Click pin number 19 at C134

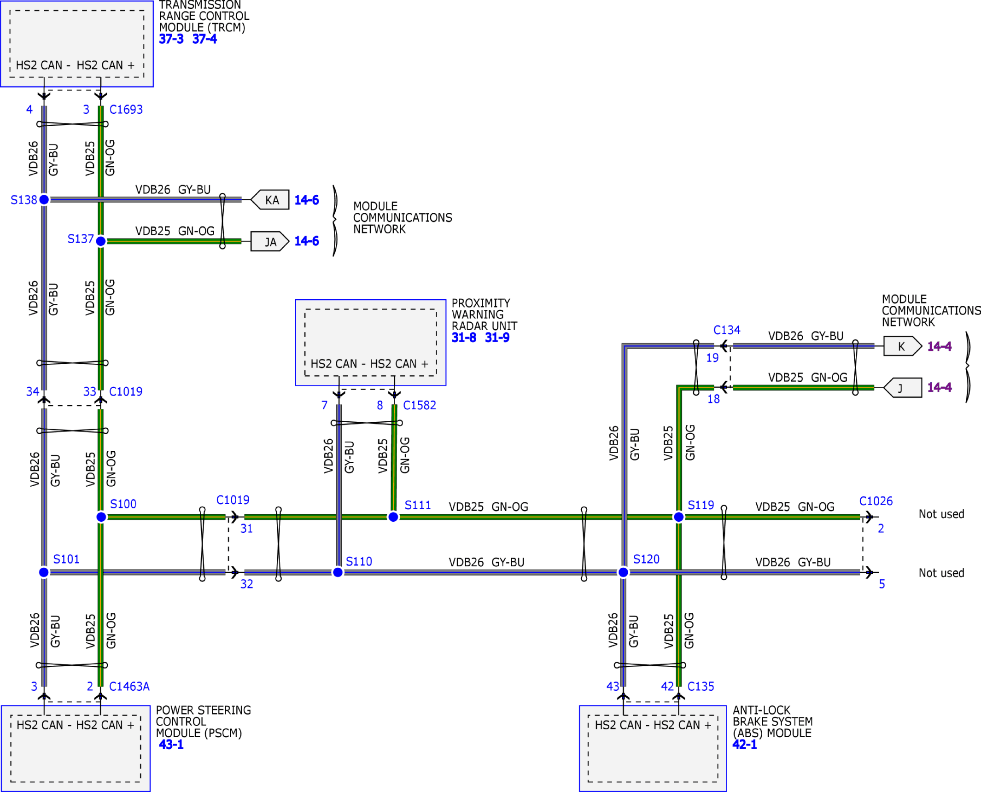712,358
